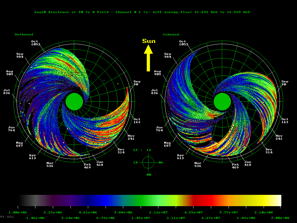This screenshot has height=223, width=297.
Task: Click the "06" label right of compass
Action: pos(160,163)
